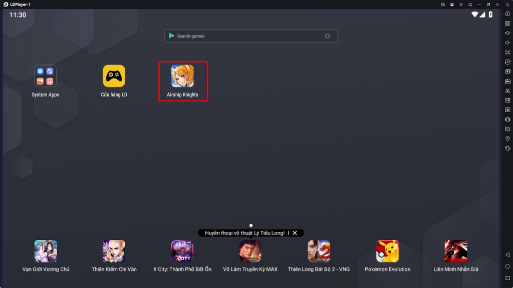Click the Wi-Fi status icon
This screenshot has width=513, height=288.
coord(474,14)
